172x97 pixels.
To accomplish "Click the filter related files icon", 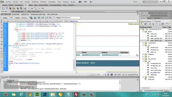I will click(138, 14).
